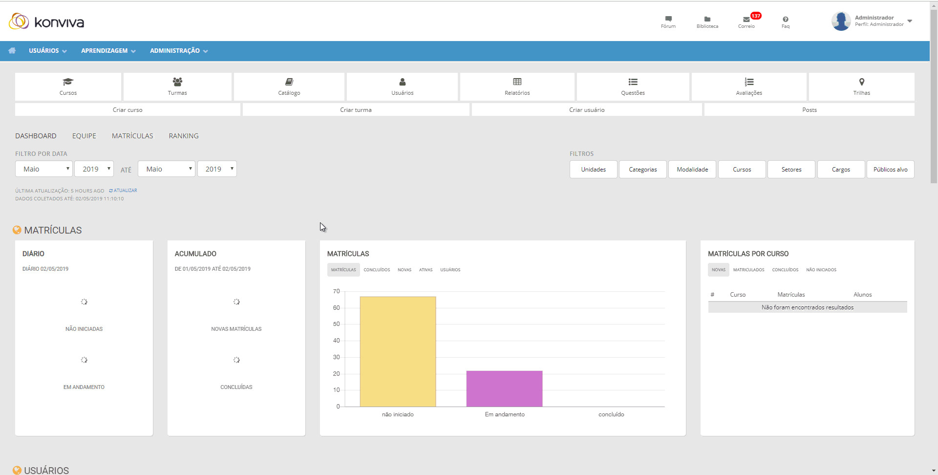Screen dimensions: 938x475
Task: Open Usuários person tile
Action: pyautogui.click(x=402, y=86)
